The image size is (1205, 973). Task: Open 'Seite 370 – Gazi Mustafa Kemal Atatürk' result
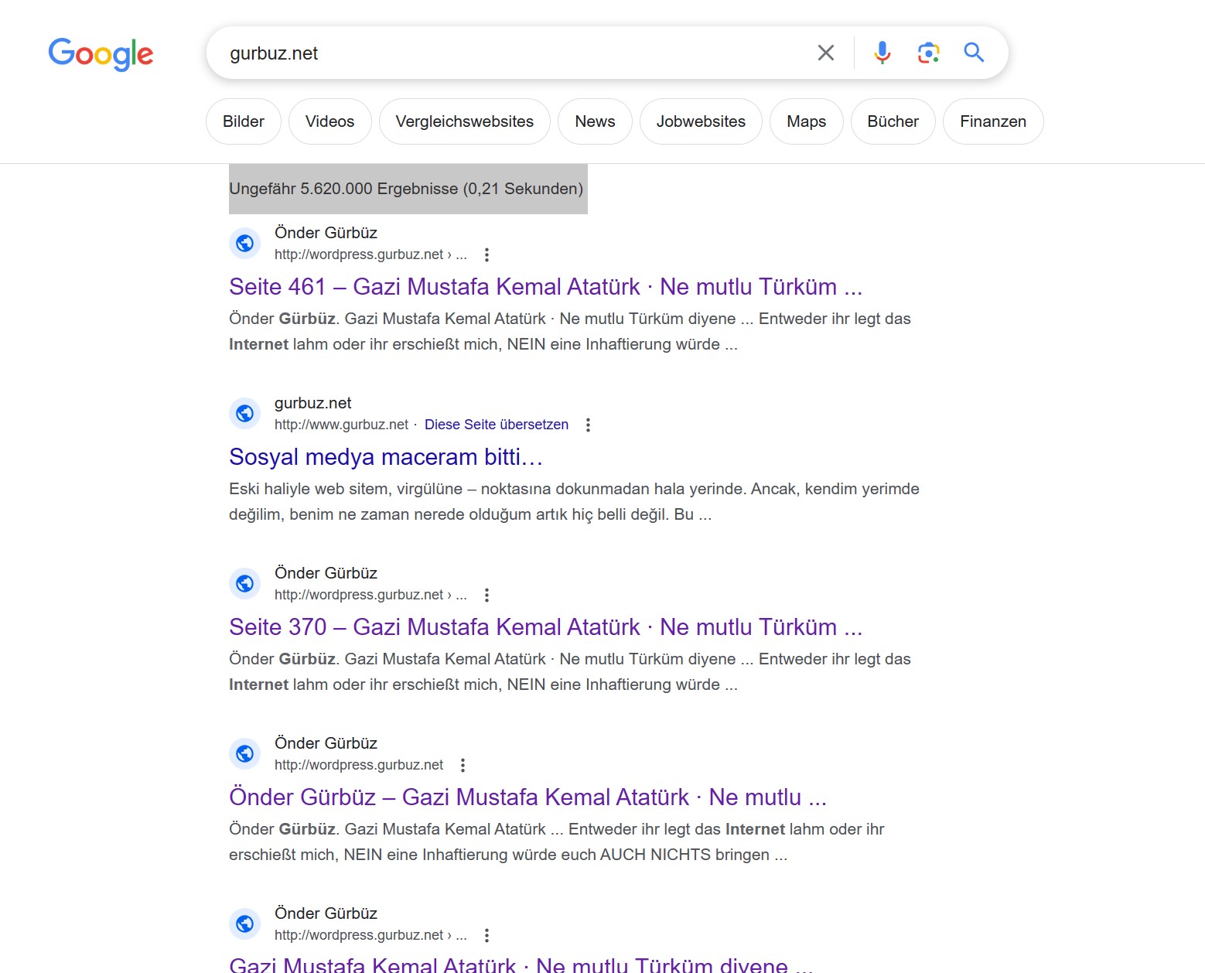tap(545, 627)
